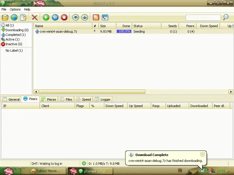The height and width of the screenshot is (175, 234).
Task: Click the red Stop torrent button
Action: coord(64,17)
